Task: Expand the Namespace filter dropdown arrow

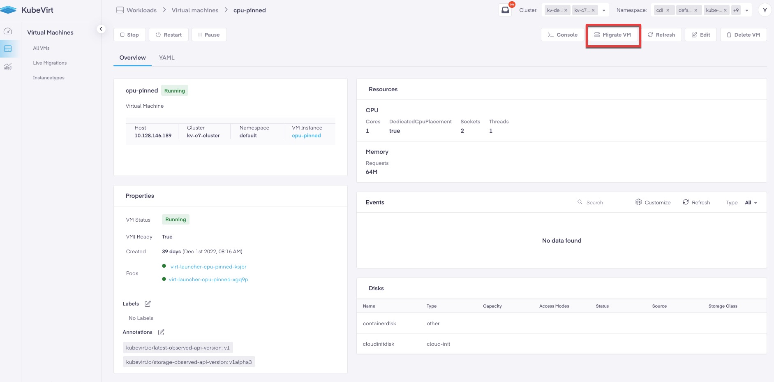Action: click(x=747, y=11)
